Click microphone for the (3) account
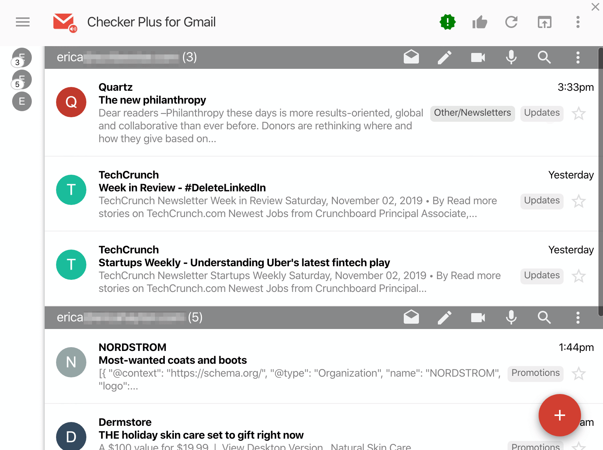 tap(511, 57)
